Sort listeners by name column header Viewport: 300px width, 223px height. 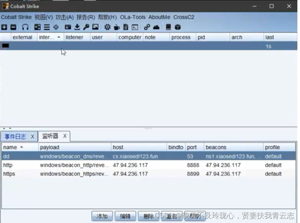20,147
